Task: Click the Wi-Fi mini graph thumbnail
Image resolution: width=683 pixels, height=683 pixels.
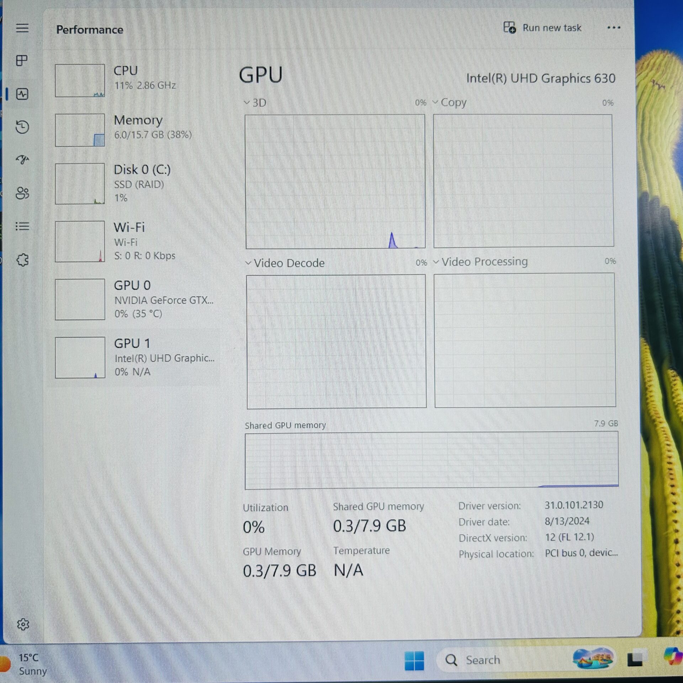Action: 80,242
